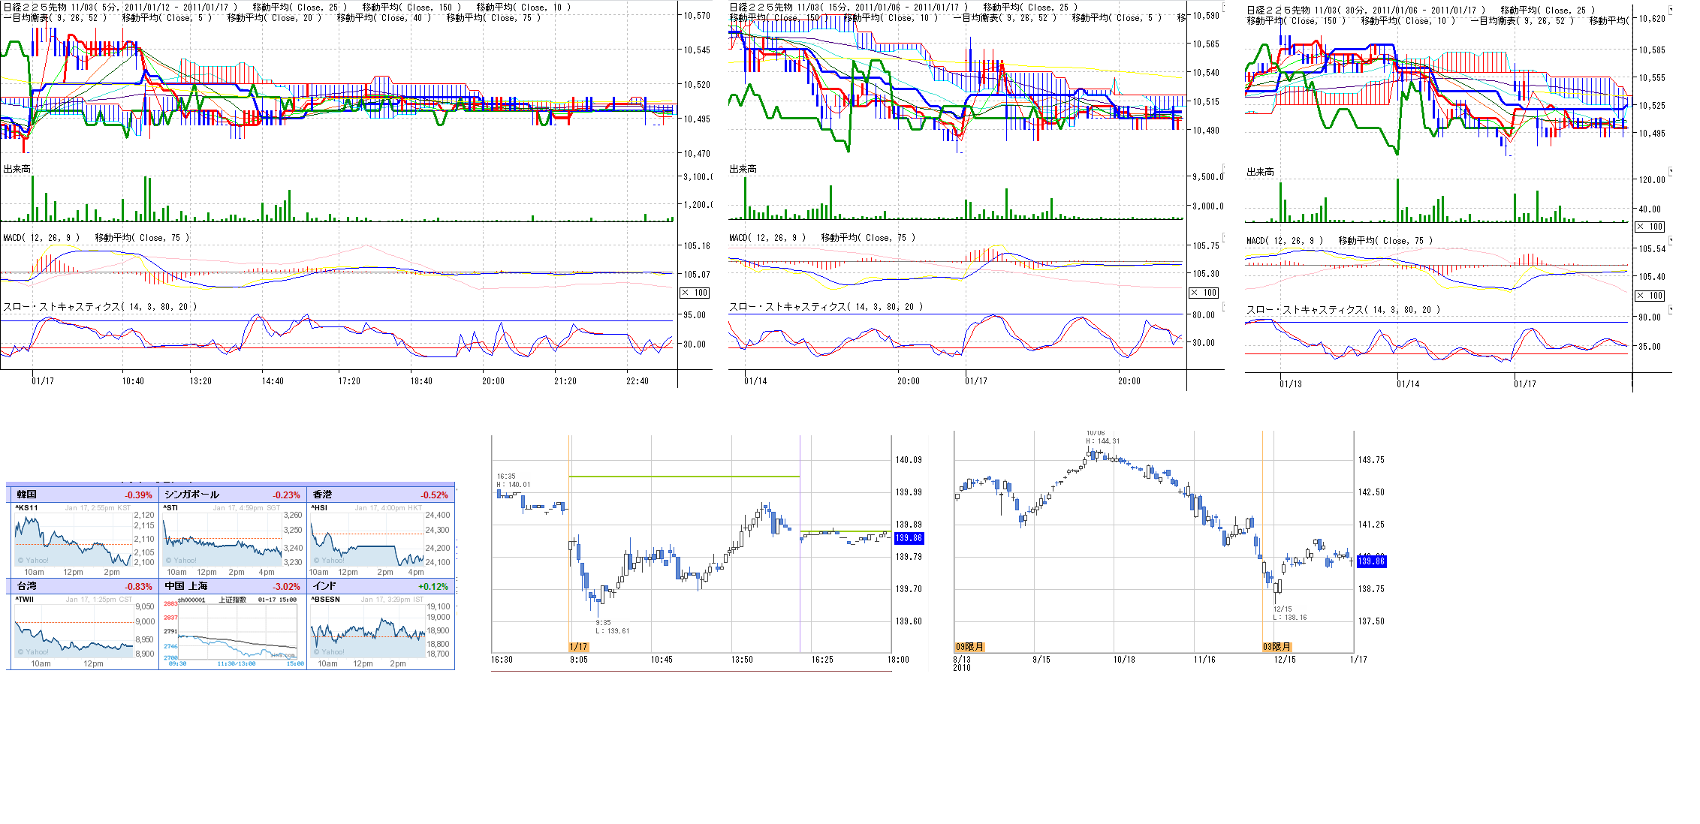Viewport: 1700px width, 824px height.
Task: Click corner marker atop 30-minute chart price axis
Action: pos(1671,10)
